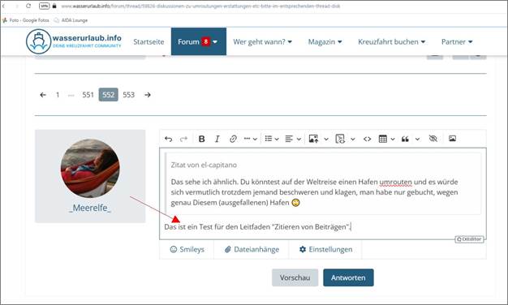
Task: Open the Smileys tab
Action: pyautogui.click(x=187, y=249)
